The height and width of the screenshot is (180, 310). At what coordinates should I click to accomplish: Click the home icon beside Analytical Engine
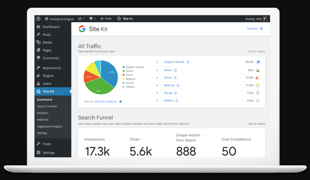tap(46, 19)
